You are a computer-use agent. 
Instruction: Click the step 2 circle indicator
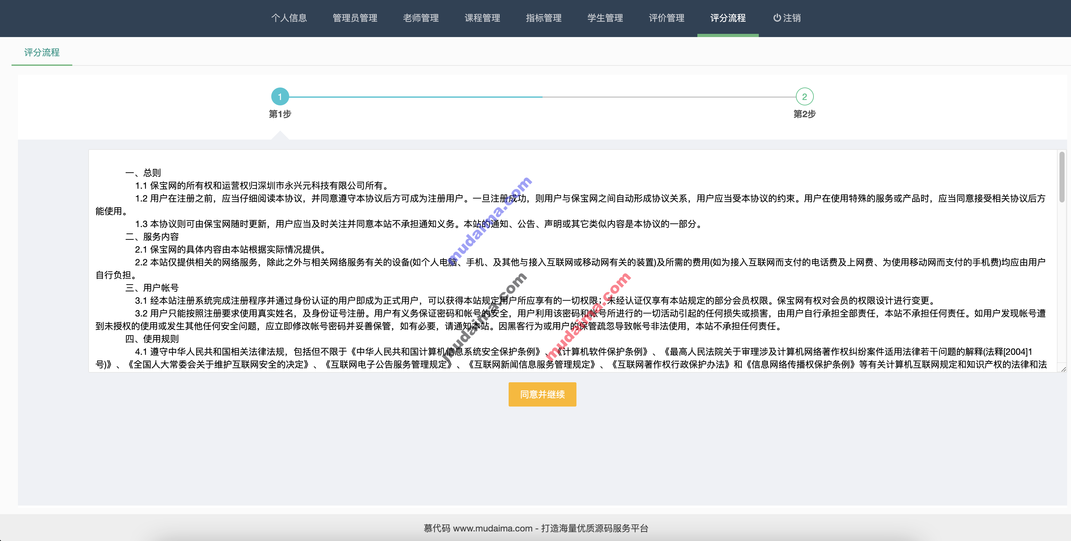805,97
